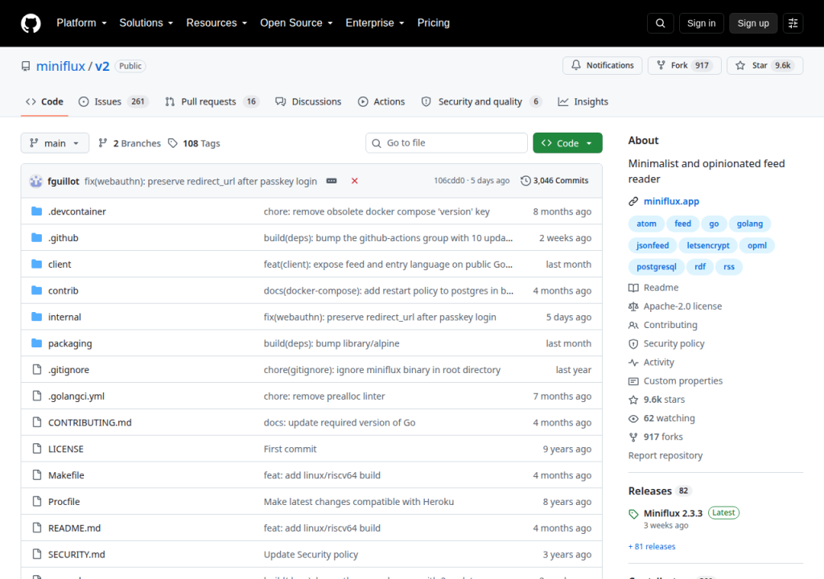Click the link icon beside miniflux.app
Viewport: 824px width, 579px height.
(633, 201)
